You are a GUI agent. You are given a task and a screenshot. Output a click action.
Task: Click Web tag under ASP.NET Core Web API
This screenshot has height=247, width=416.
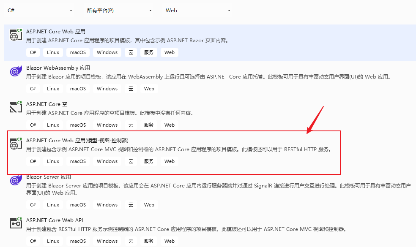[170, 241]
